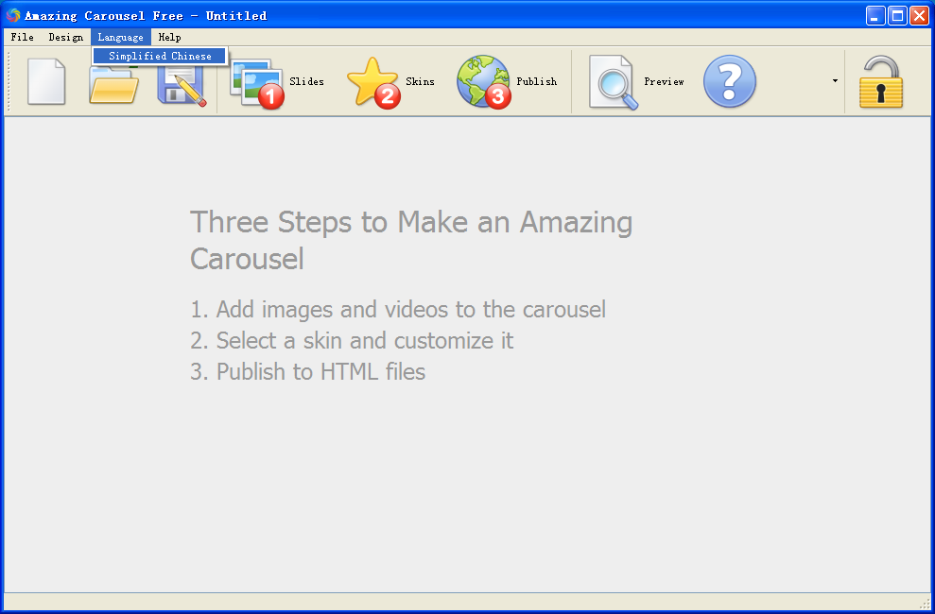Image resolution: width=935 pixels, height=614 pixels.
Task: Click the Skins label in the toolbar
Action: tap(420, 81)
